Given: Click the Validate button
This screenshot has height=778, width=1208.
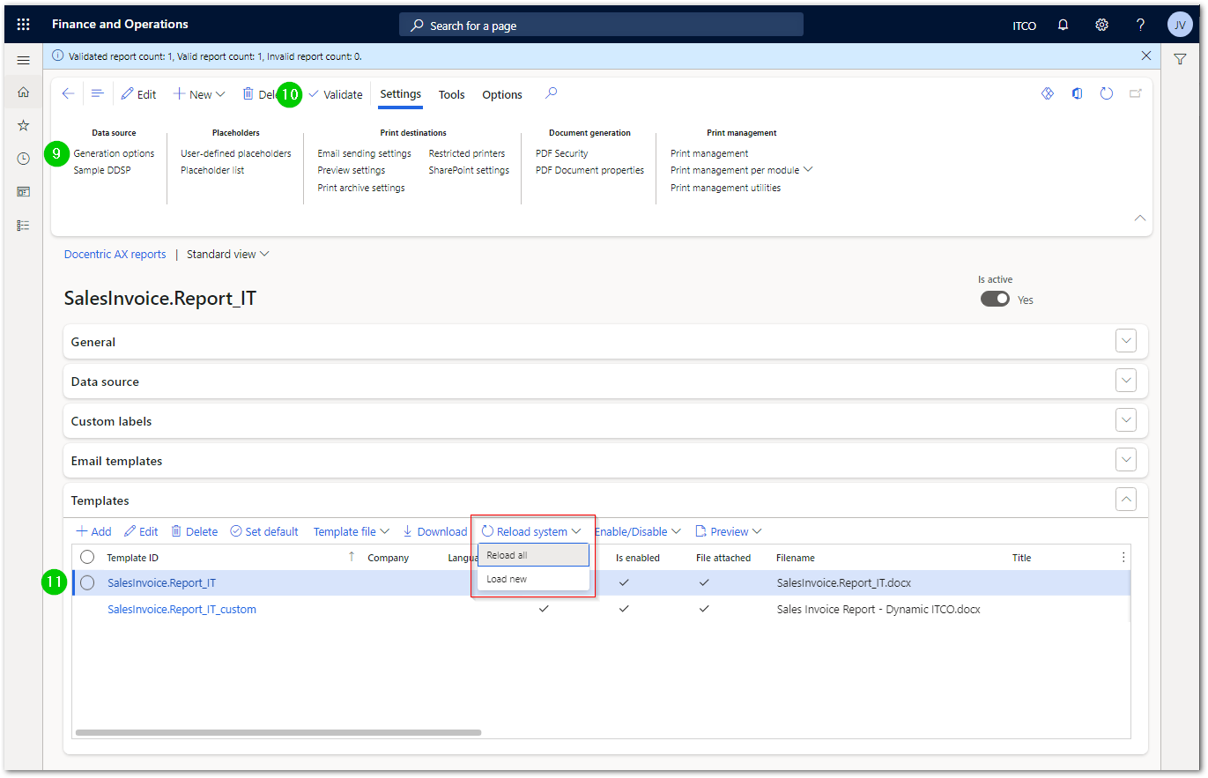Looking at the screenshot, I should pos(336,94).
